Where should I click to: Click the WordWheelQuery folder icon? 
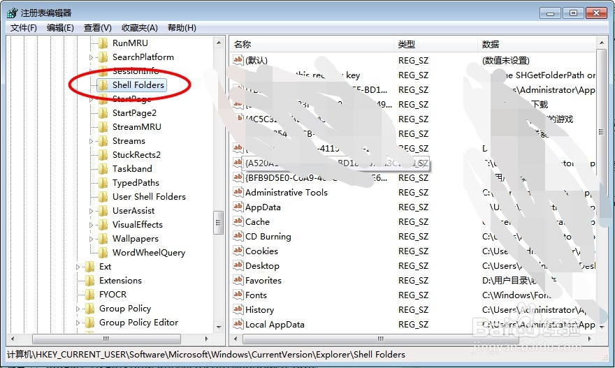coord(103,252)
